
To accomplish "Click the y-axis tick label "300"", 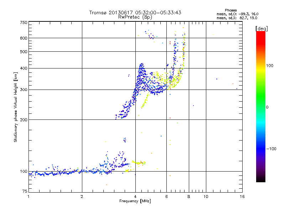I will click(x=24, y=90).
